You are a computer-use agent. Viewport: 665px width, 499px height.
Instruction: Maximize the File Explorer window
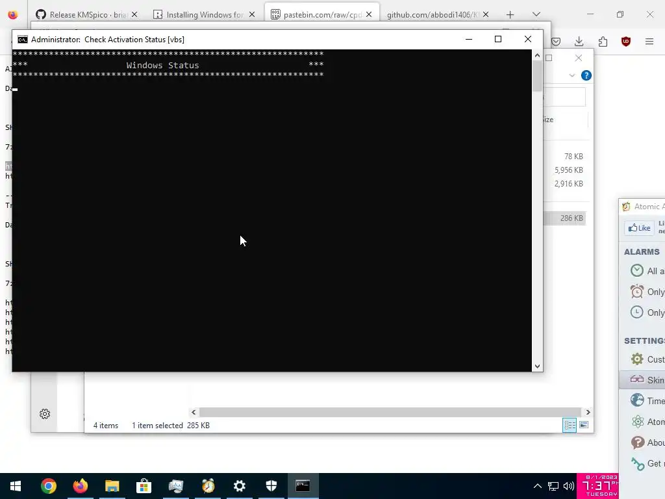tap(549, 58)
